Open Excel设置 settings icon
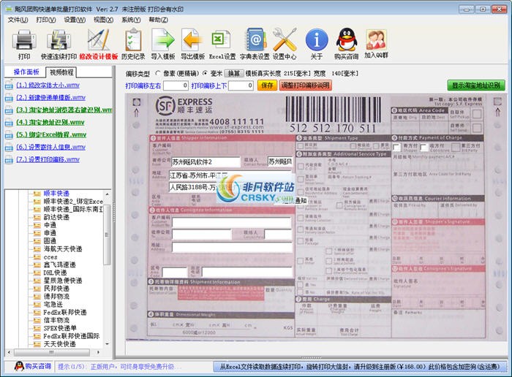The image size is (512, 377). (x=222, y=45)
